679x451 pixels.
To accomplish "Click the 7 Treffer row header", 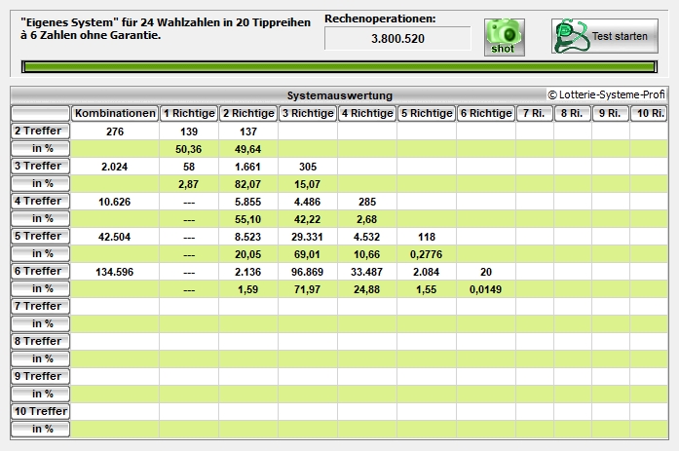I will click(40, 306).
